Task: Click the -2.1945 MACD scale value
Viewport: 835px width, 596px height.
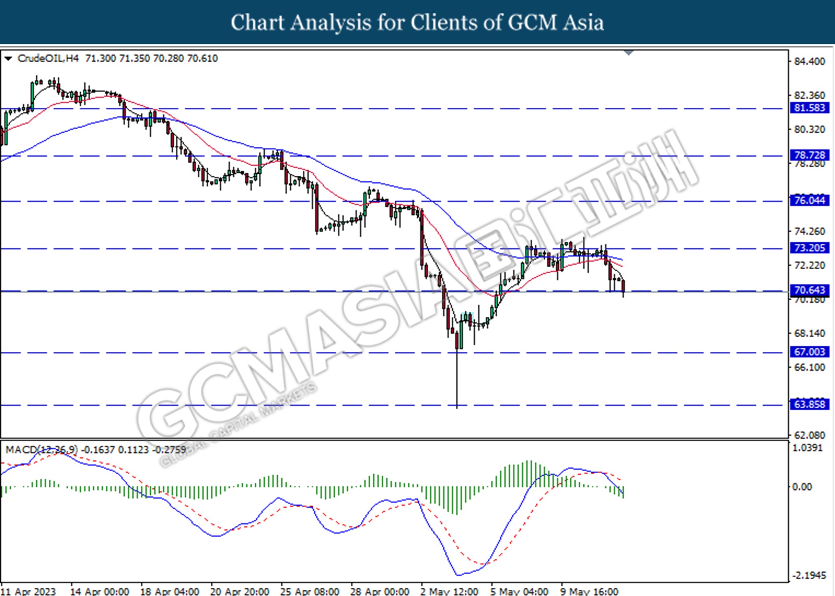Action: click(809, 576)
